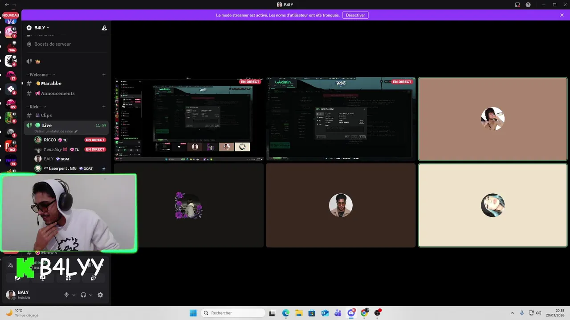Toggle camera button in voice panel

coord(17,278)
